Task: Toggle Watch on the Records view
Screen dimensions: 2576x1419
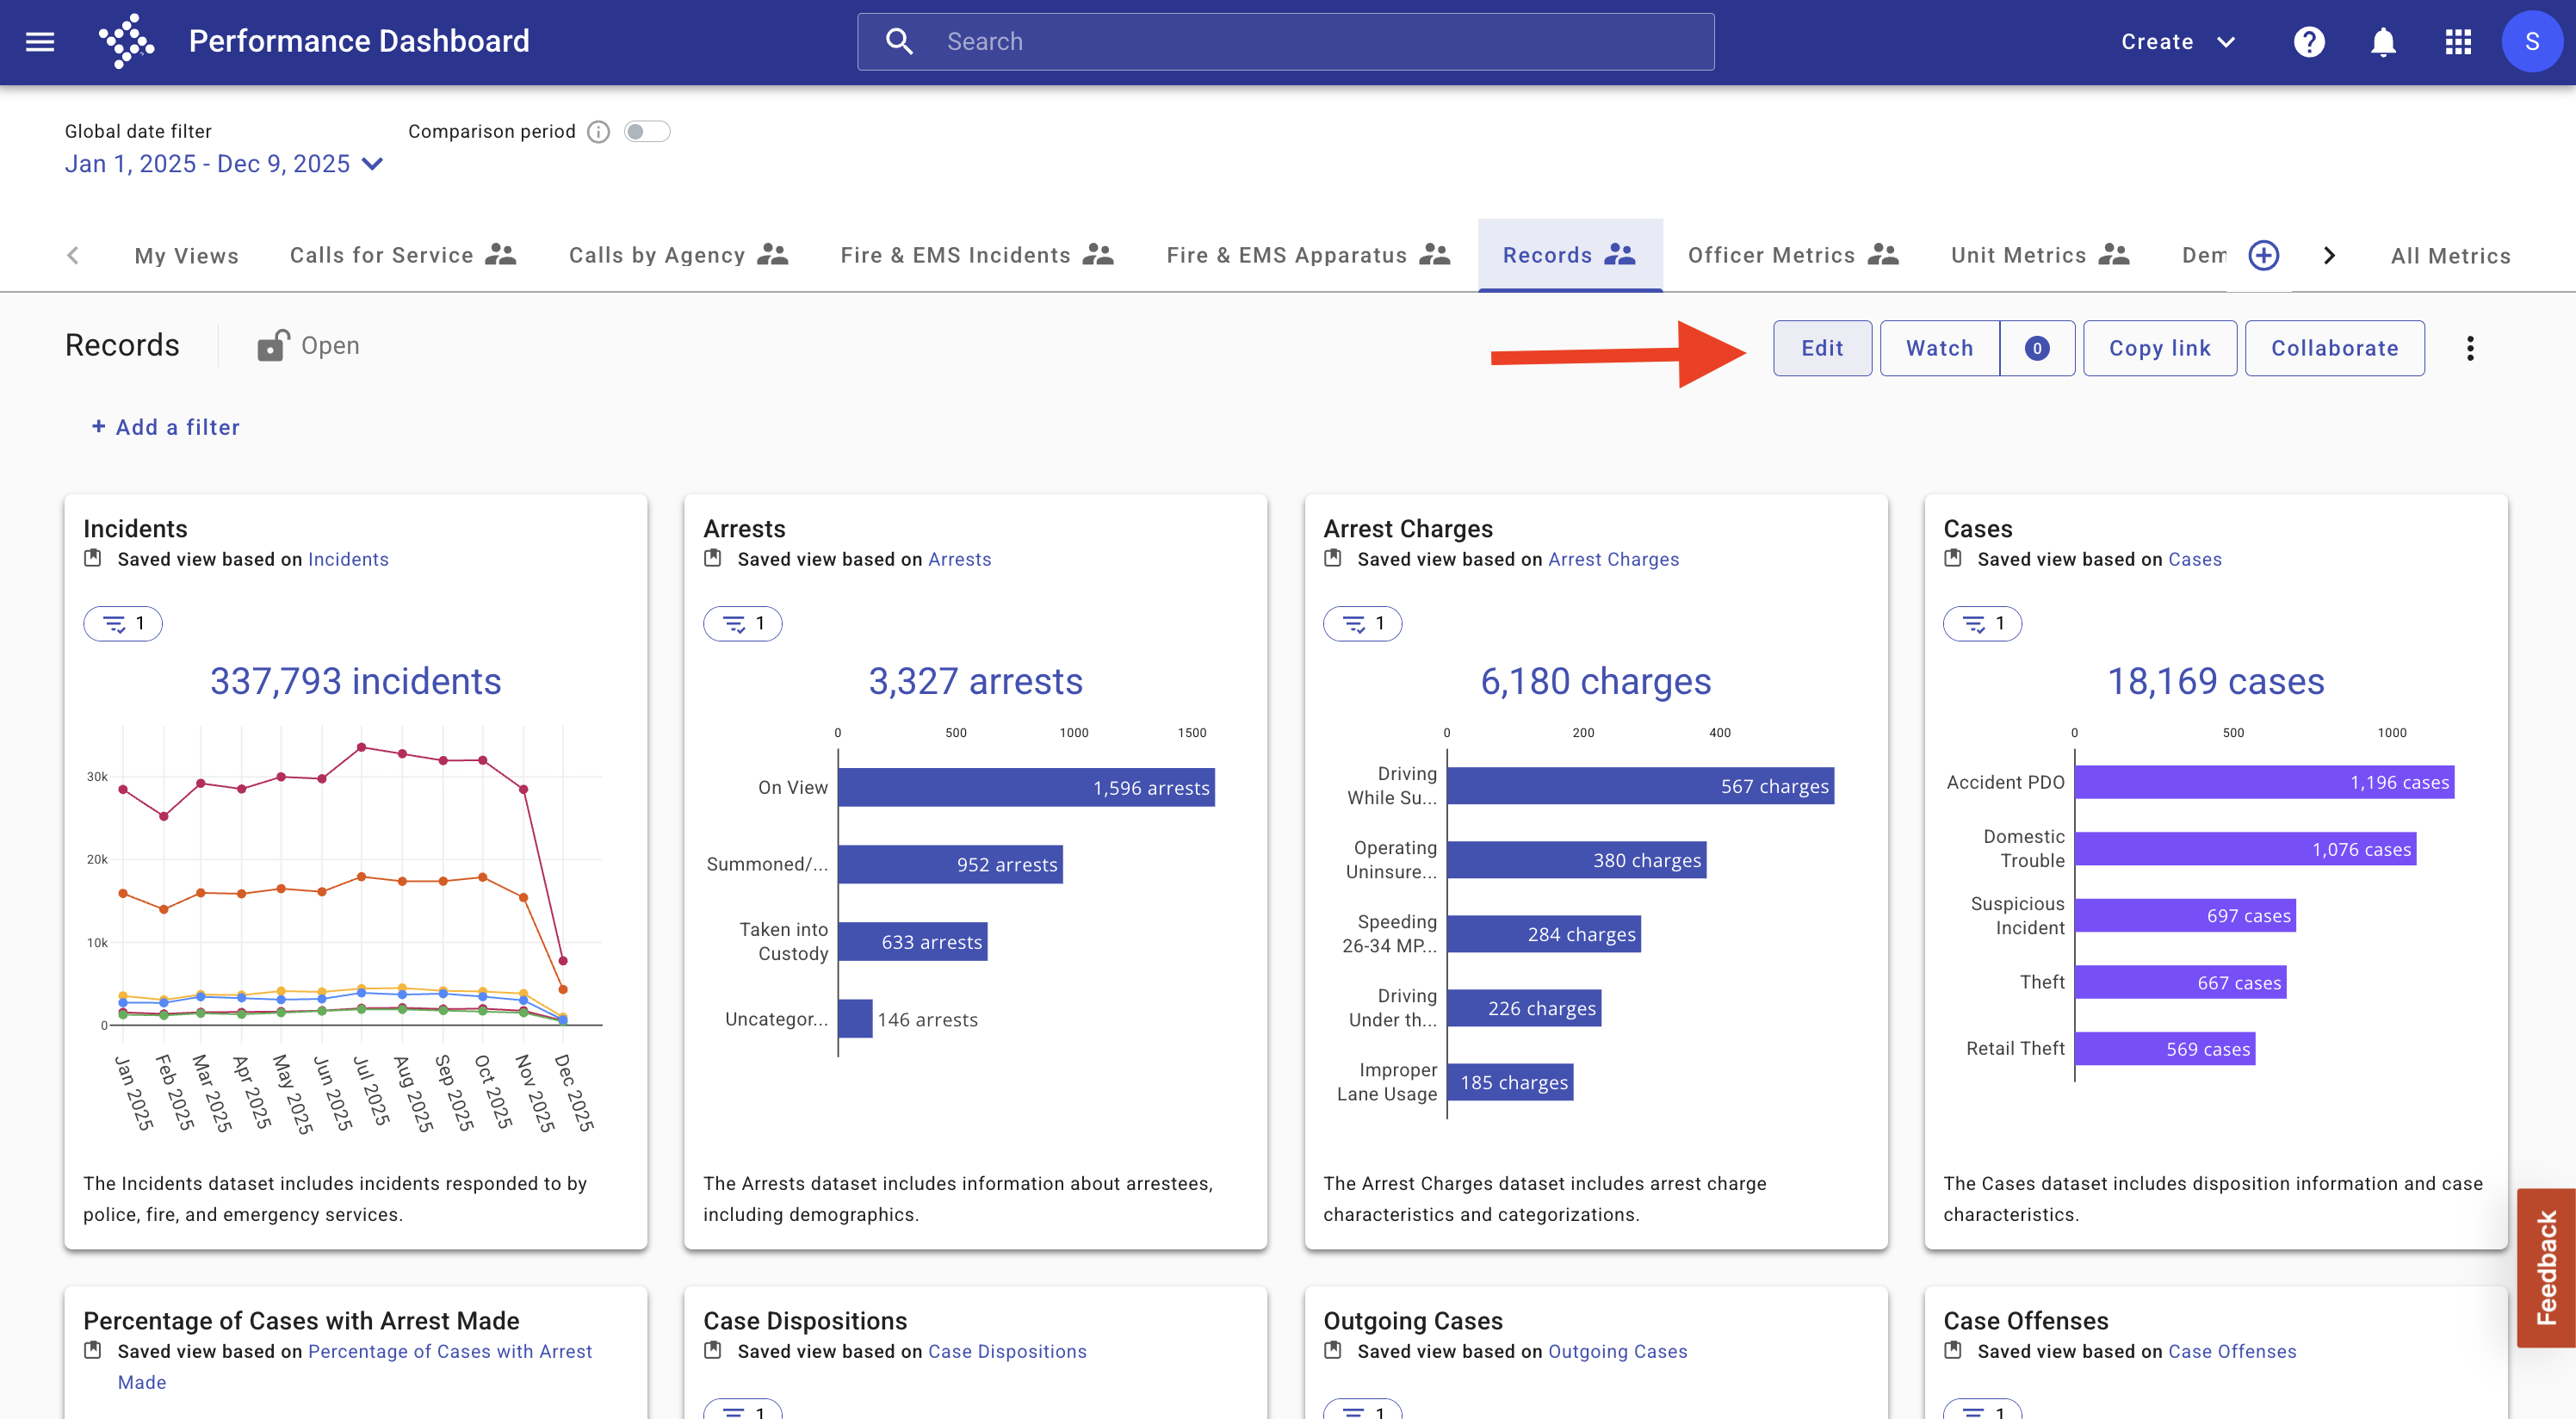Action: tap(1939, 348)
